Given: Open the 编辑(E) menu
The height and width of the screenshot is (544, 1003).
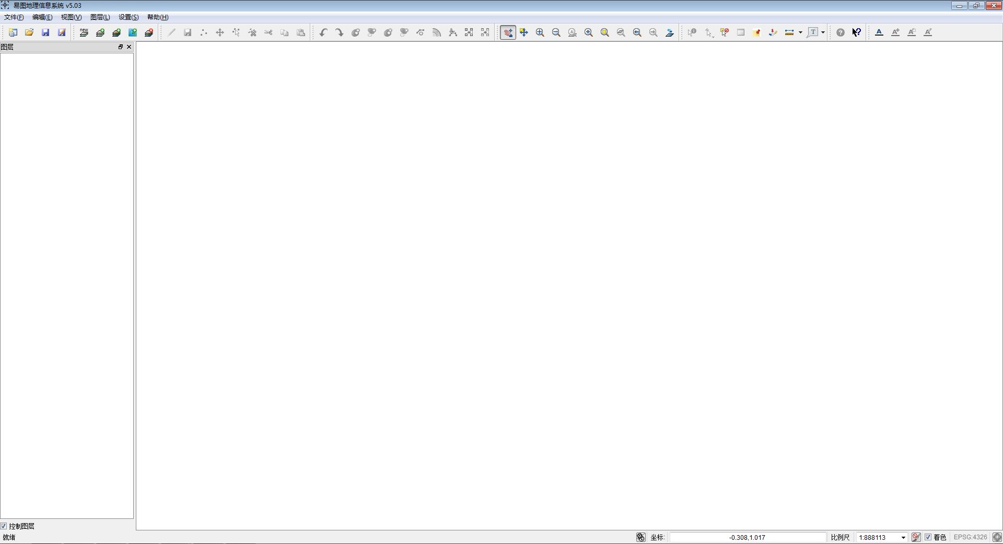Looking at the screenshot, I should tap(42, 17).
